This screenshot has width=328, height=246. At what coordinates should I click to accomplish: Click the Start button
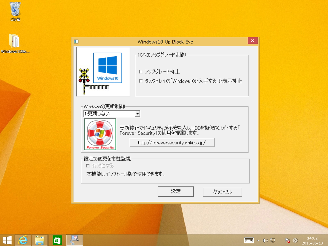click(7, 240)
